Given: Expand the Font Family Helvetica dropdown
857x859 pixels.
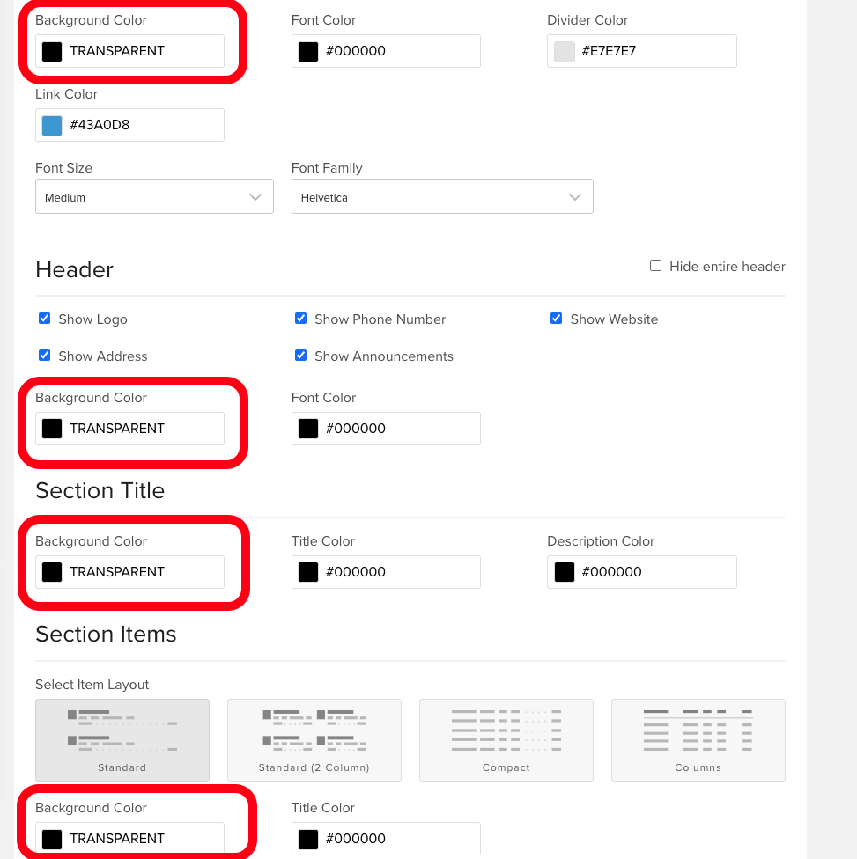Looking at the screenshot, I should point(442,196).
